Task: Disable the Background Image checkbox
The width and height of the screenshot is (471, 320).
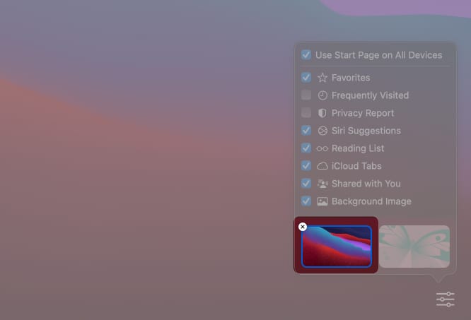Action: click(x=306, y=201)
